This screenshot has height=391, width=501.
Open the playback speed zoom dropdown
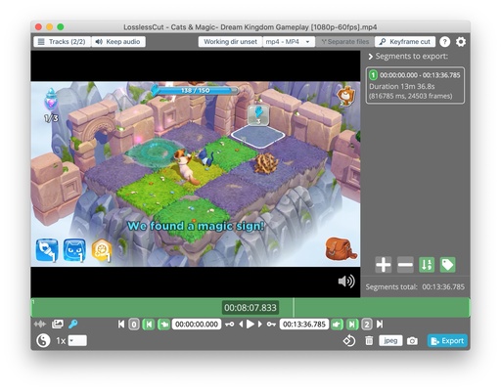click(x=77, y=341)
